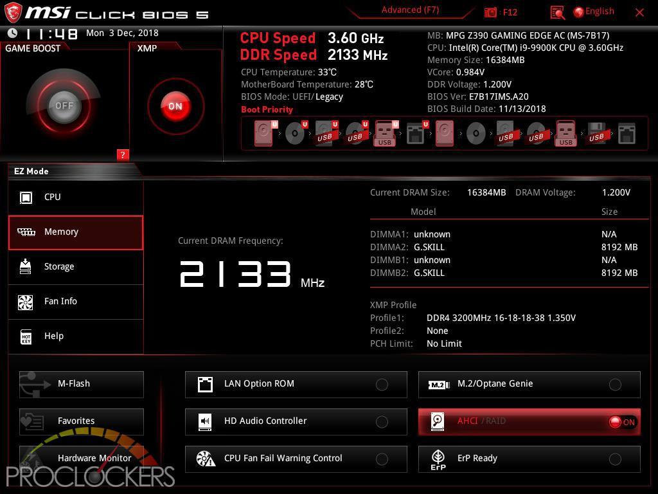Switch off the AHCI/RAID ON toggle
The height and width of the screenshot is (494, 658).
point(622,422)
